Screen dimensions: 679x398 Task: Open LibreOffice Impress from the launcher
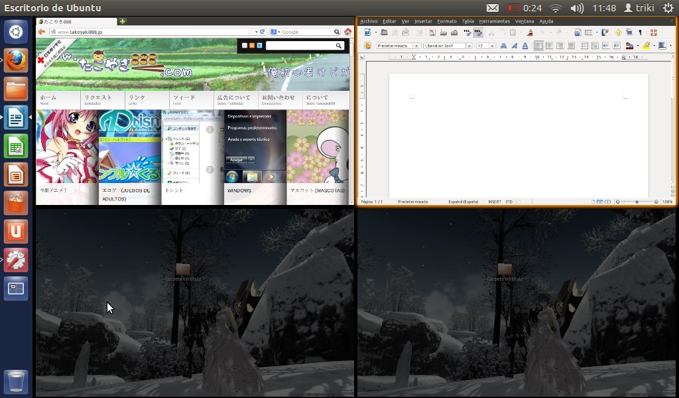[x=16, y=174]
